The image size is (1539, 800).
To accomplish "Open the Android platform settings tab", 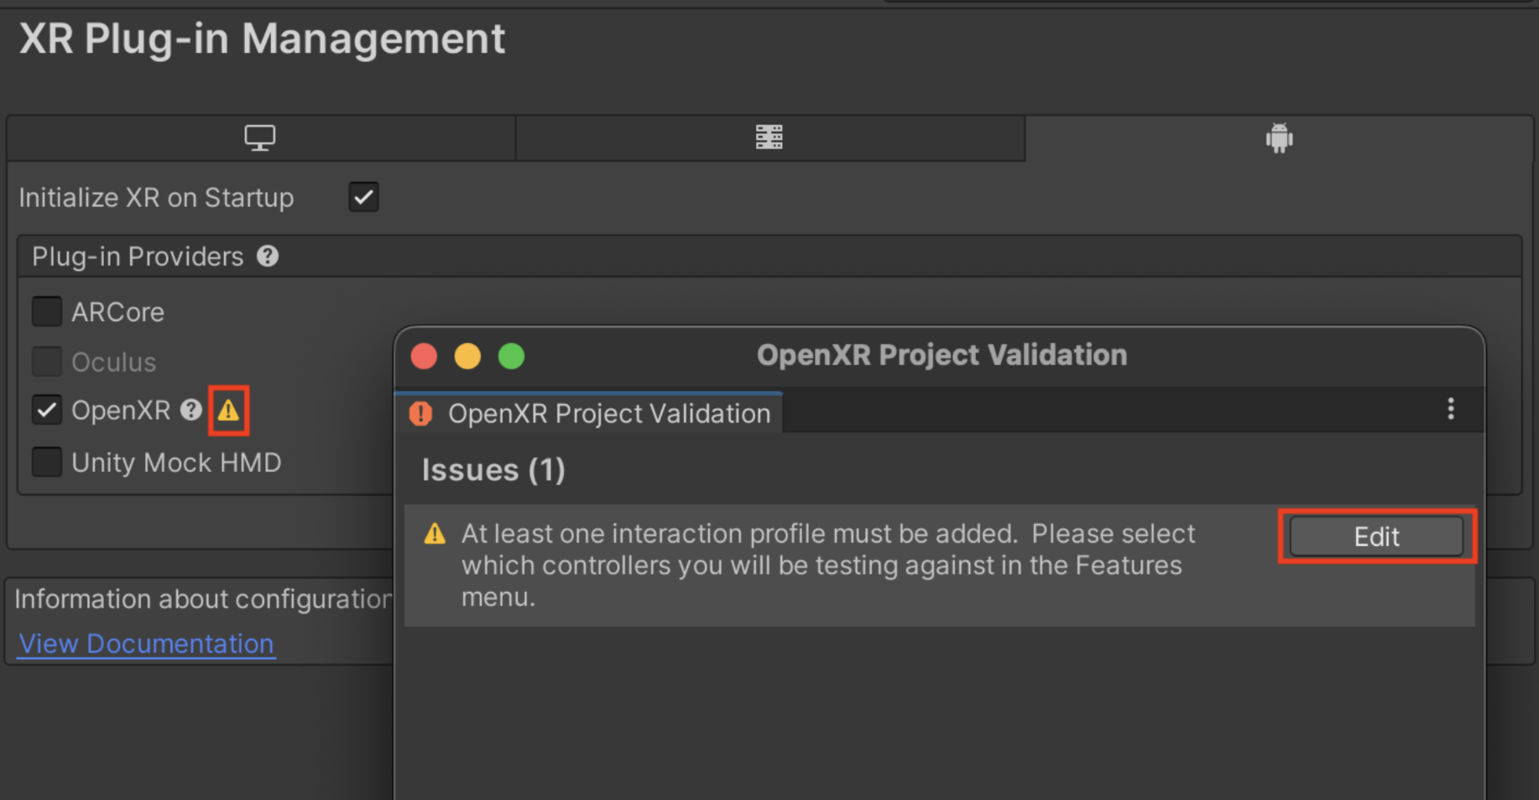I will [x=1279, y=138].
